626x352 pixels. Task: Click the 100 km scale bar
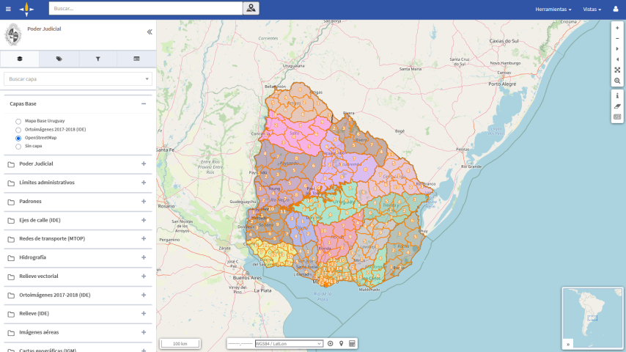tap(180, 344)
